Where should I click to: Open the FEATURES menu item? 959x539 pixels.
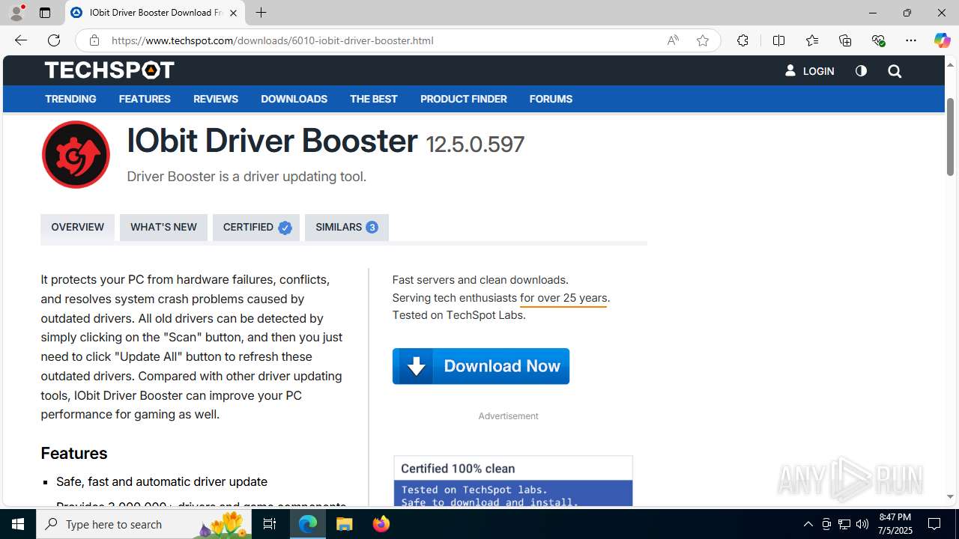[x=145, y=99]
